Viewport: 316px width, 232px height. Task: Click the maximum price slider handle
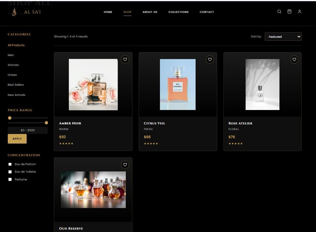[46, 123]
